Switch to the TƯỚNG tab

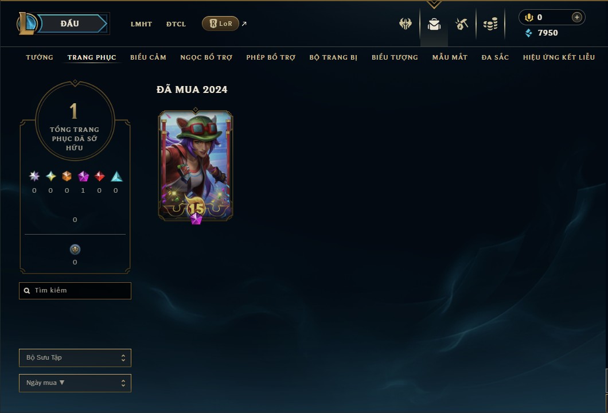(x=40, y=57)
